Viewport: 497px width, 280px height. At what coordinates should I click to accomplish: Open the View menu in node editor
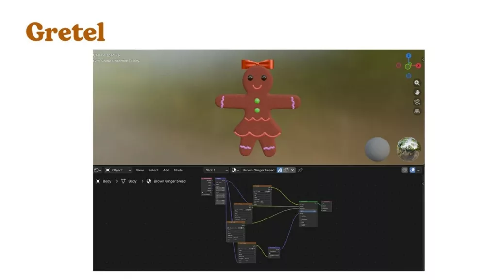(x=140, y=170)
